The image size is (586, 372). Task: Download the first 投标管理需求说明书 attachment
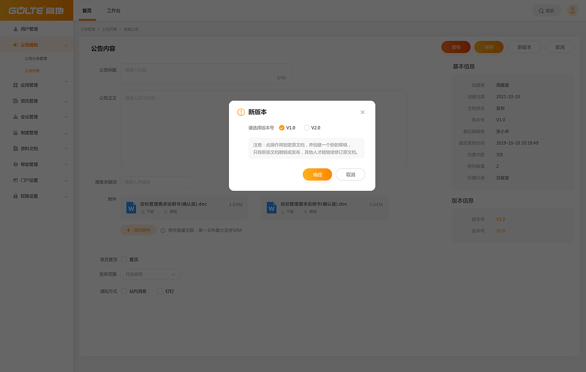tap(147, 211)
